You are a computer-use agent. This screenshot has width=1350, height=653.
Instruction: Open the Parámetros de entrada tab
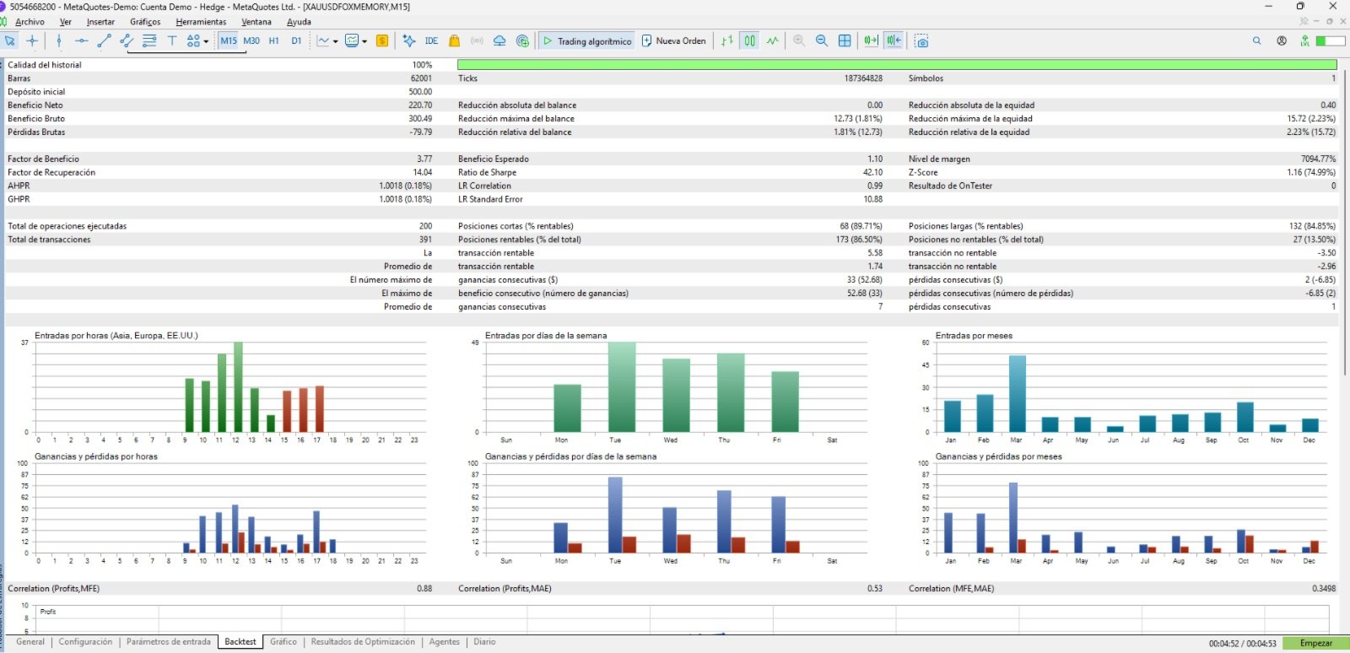(169, 642)
